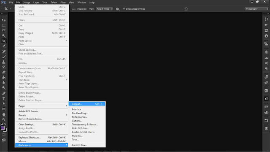
Task: Select the Pen tool
Action: (x=4, y=93)
